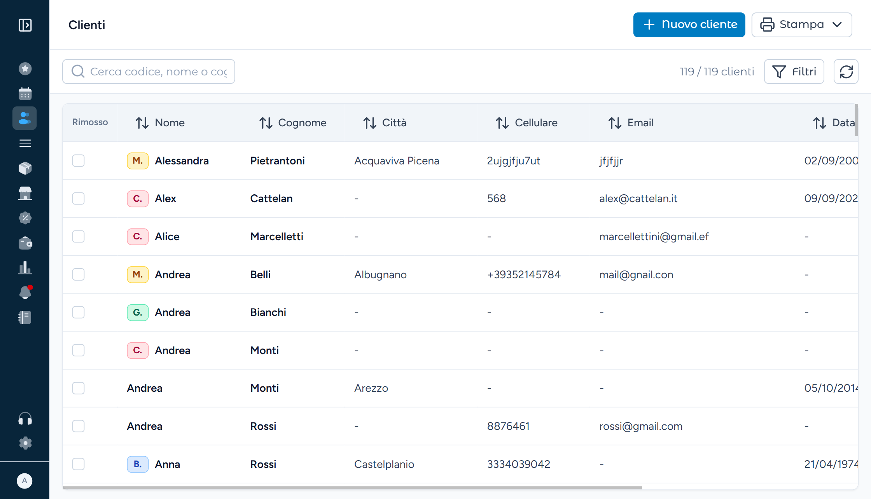Tick the checkbox for Alessandra Pietrantoni
This screenshot has height=499, width=871.
coord(79,161)
